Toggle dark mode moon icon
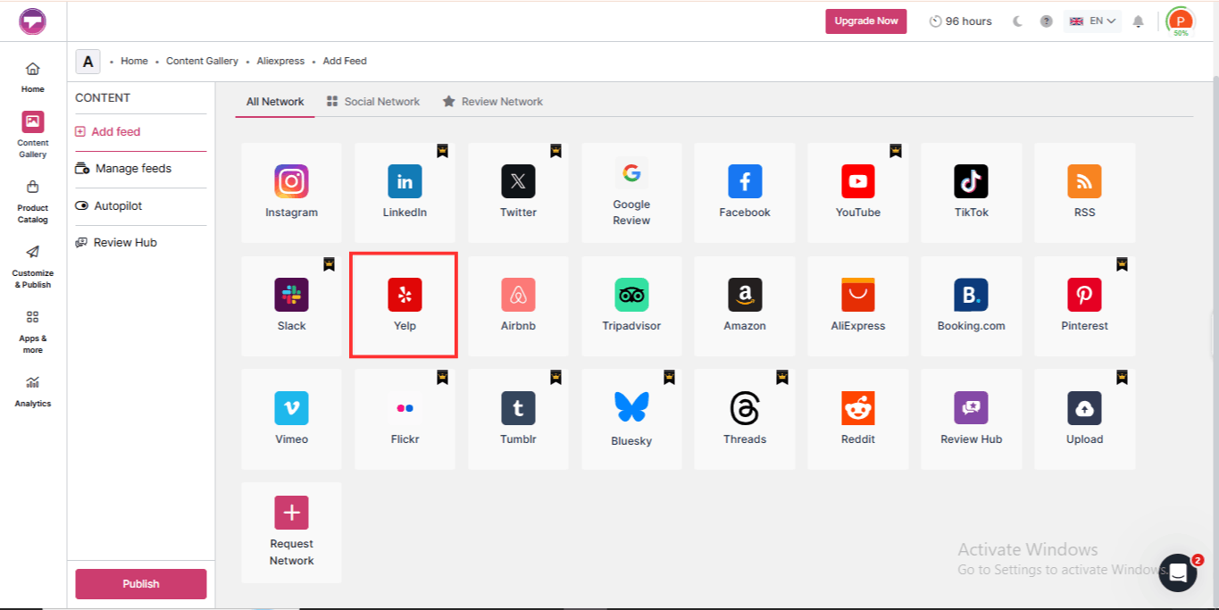 point(1017,21)
